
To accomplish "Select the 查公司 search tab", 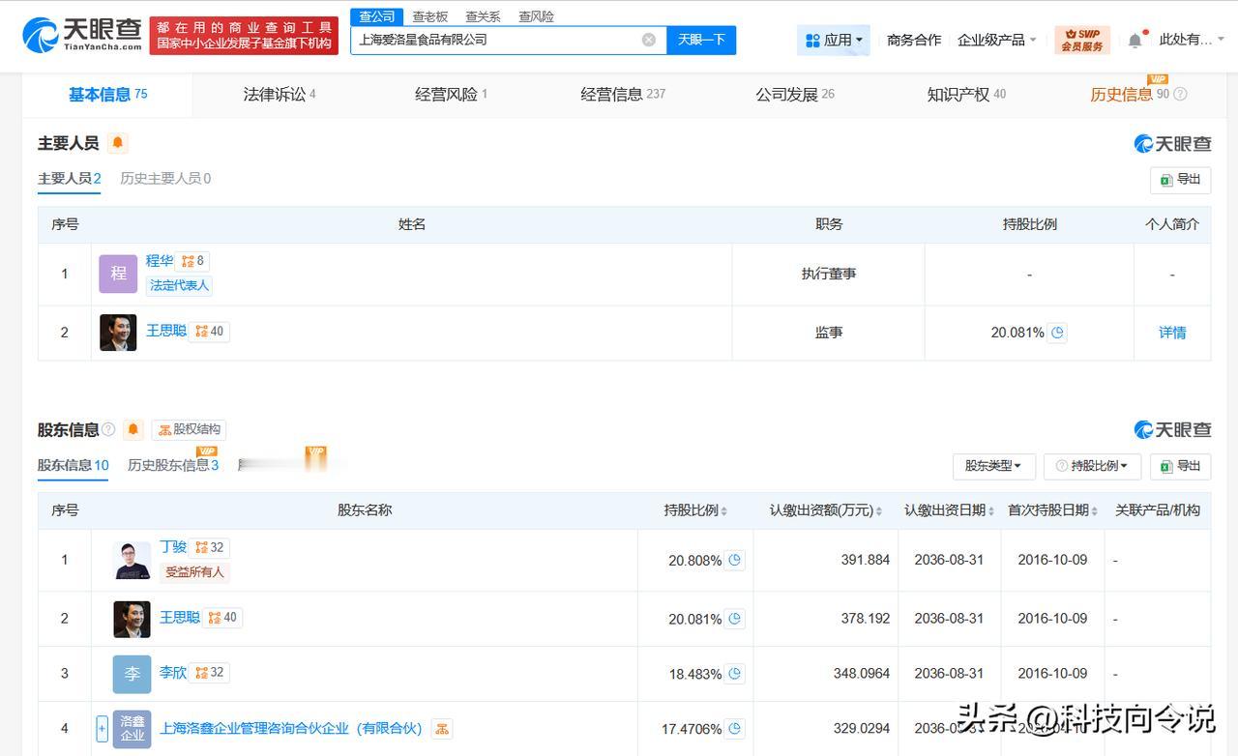I will (x=376, y=16).
